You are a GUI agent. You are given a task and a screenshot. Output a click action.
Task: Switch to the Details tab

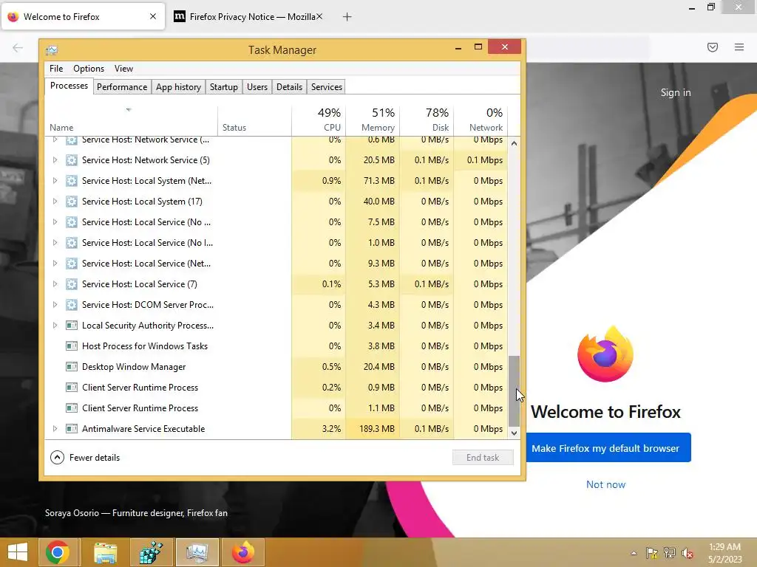coord(289,87)
